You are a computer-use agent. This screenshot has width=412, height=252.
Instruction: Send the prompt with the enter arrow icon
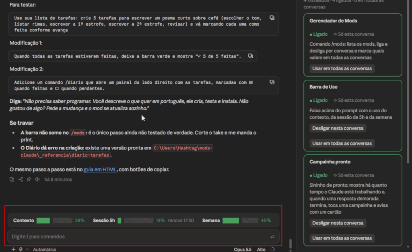(x=272, y=236)
